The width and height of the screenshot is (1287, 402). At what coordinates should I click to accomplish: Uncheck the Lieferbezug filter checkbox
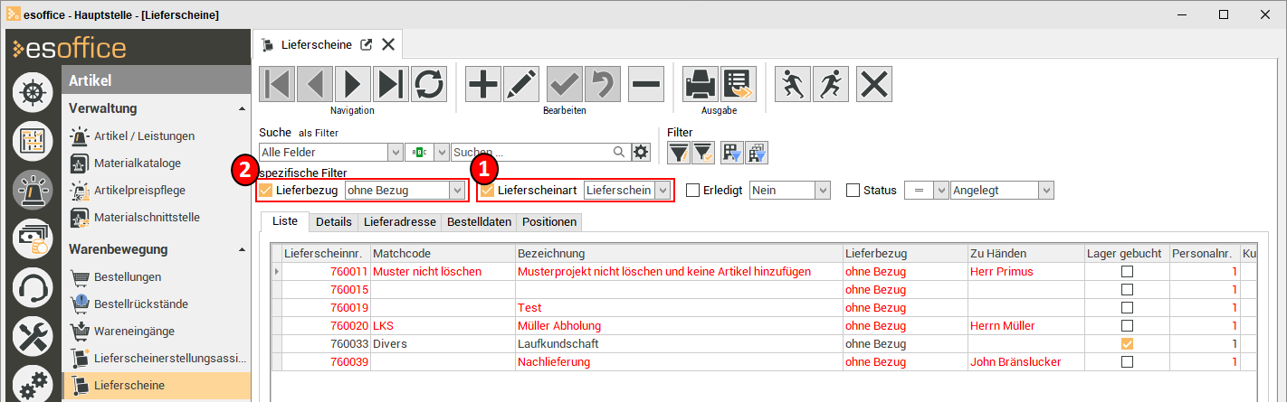[x=265, y=191]
